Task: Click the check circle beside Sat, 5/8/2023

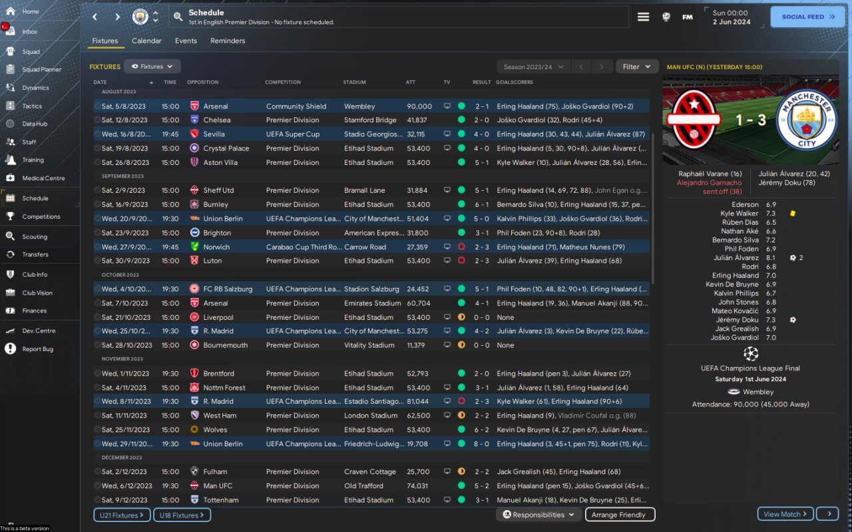Action: (x=97, y=106)
